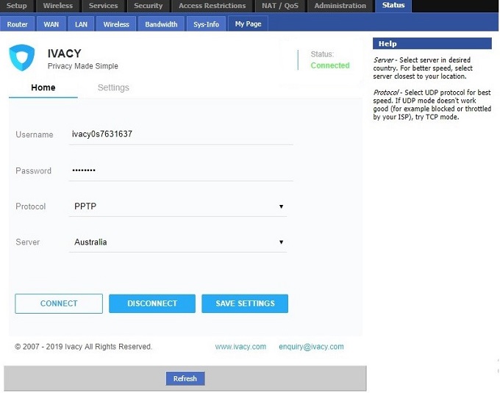Open the Router status sub-tab
Image resolution: width=500 pixels, height=393 pixels.
[17, 24]
